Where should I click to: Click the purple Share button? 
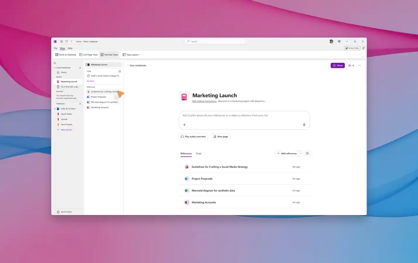[338, 65]
